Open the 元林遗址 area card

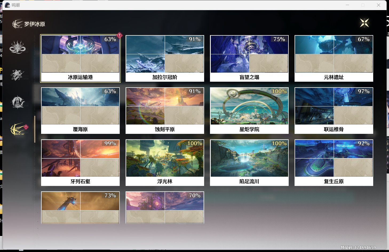pyautogui.click(x=334, y=59)
